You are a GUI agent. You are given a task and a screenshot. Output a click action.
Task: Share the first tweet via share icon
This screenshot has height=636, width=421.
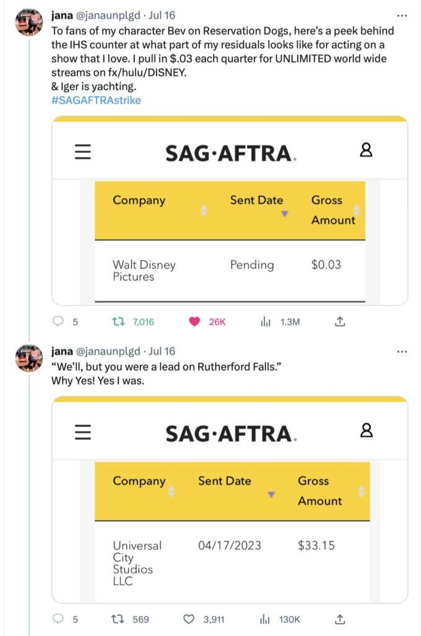(340, 321)
